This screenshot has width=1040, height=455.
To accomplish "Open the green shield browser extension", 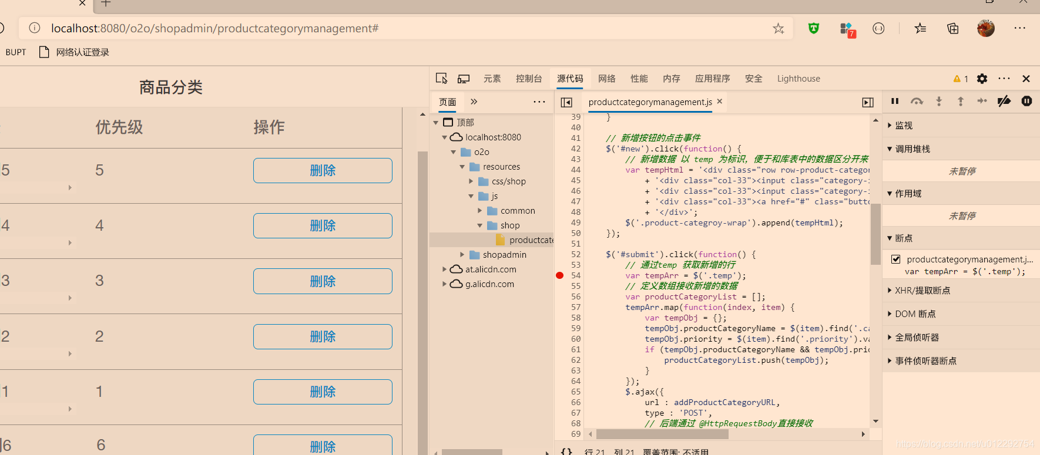I will click(814, 28).
